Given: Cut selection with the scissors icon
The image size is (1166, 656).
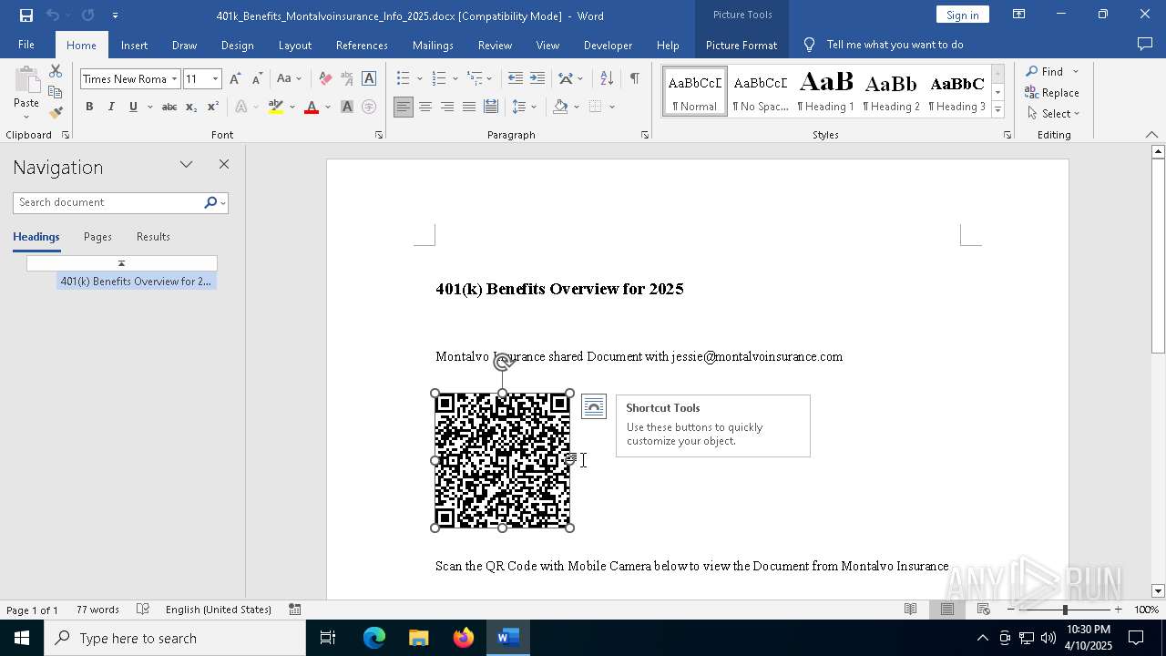Looking at the screenshot, I should pos(56,72).
